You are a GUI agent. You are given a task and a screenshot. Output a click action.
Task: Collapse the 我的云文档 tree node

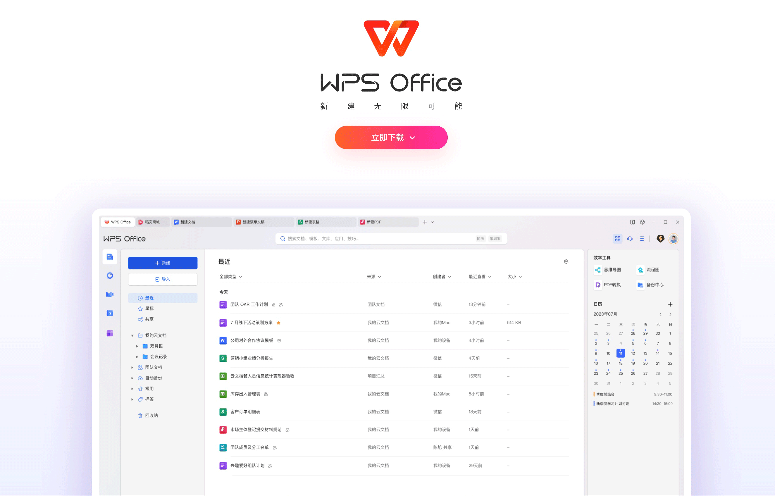click(132, 336)
